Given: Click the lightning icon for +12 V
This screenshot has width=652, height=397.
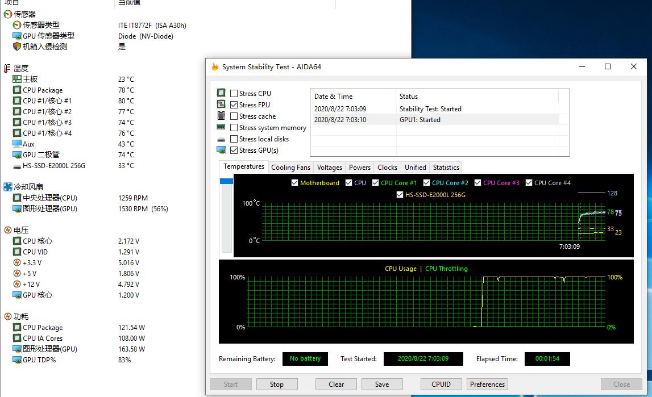Looking at the screenshot, I should point(16,284).
